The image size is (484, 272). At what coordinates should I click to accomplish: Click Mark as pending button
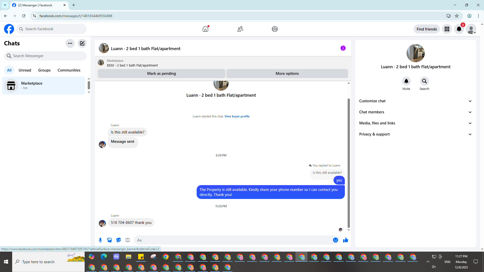pyautogui.click(x=161, y=74)
